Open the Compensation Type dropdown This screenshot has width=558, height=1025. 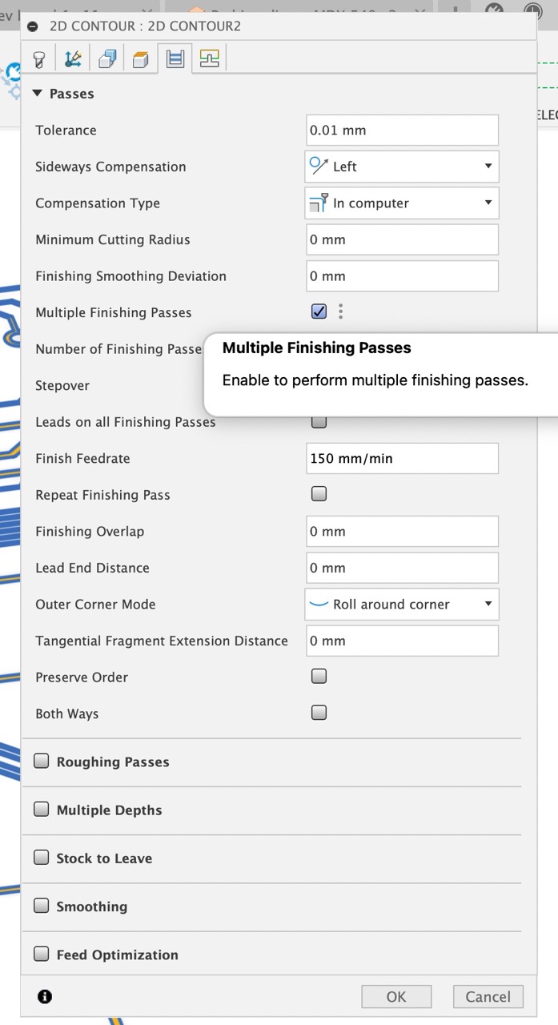pos(402,203)
